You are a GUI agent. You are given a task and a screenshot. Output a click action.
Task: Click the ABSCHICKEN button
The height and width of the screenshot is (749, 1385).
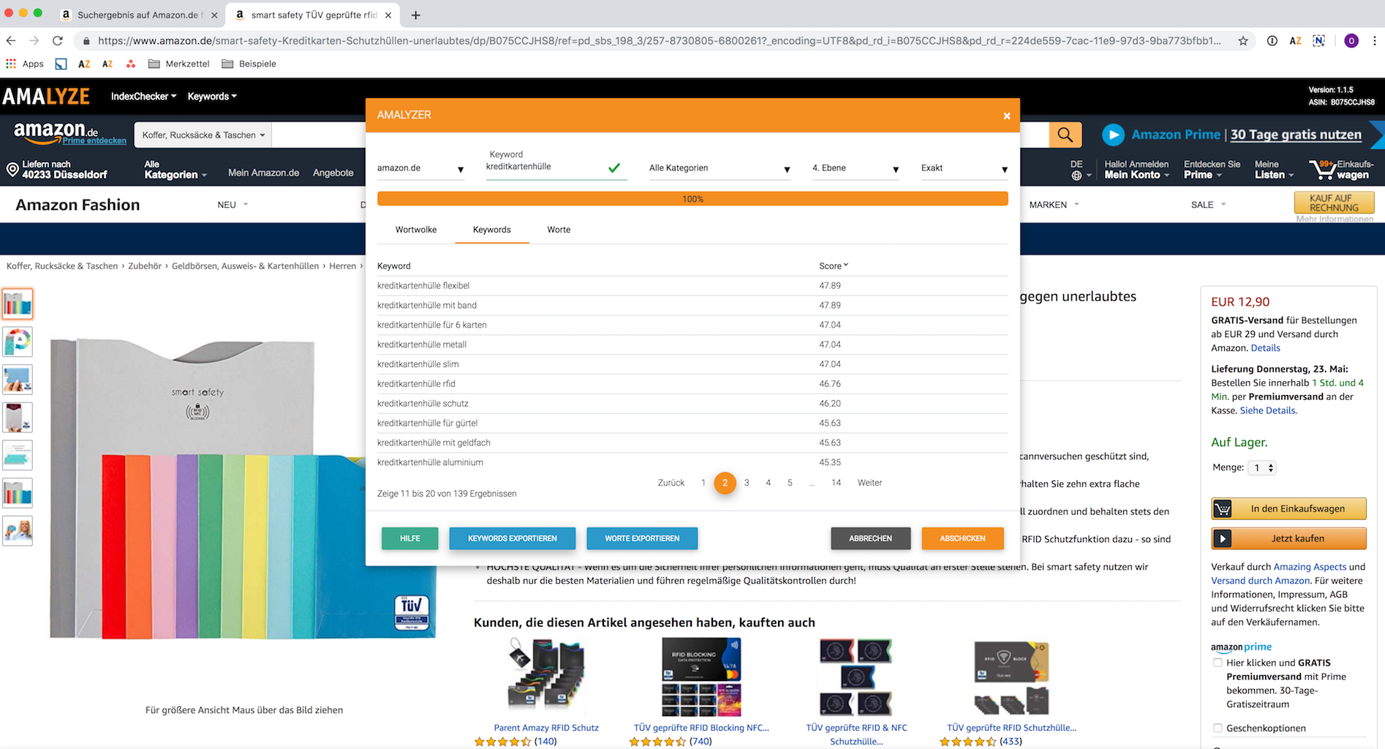click(962, 538)
